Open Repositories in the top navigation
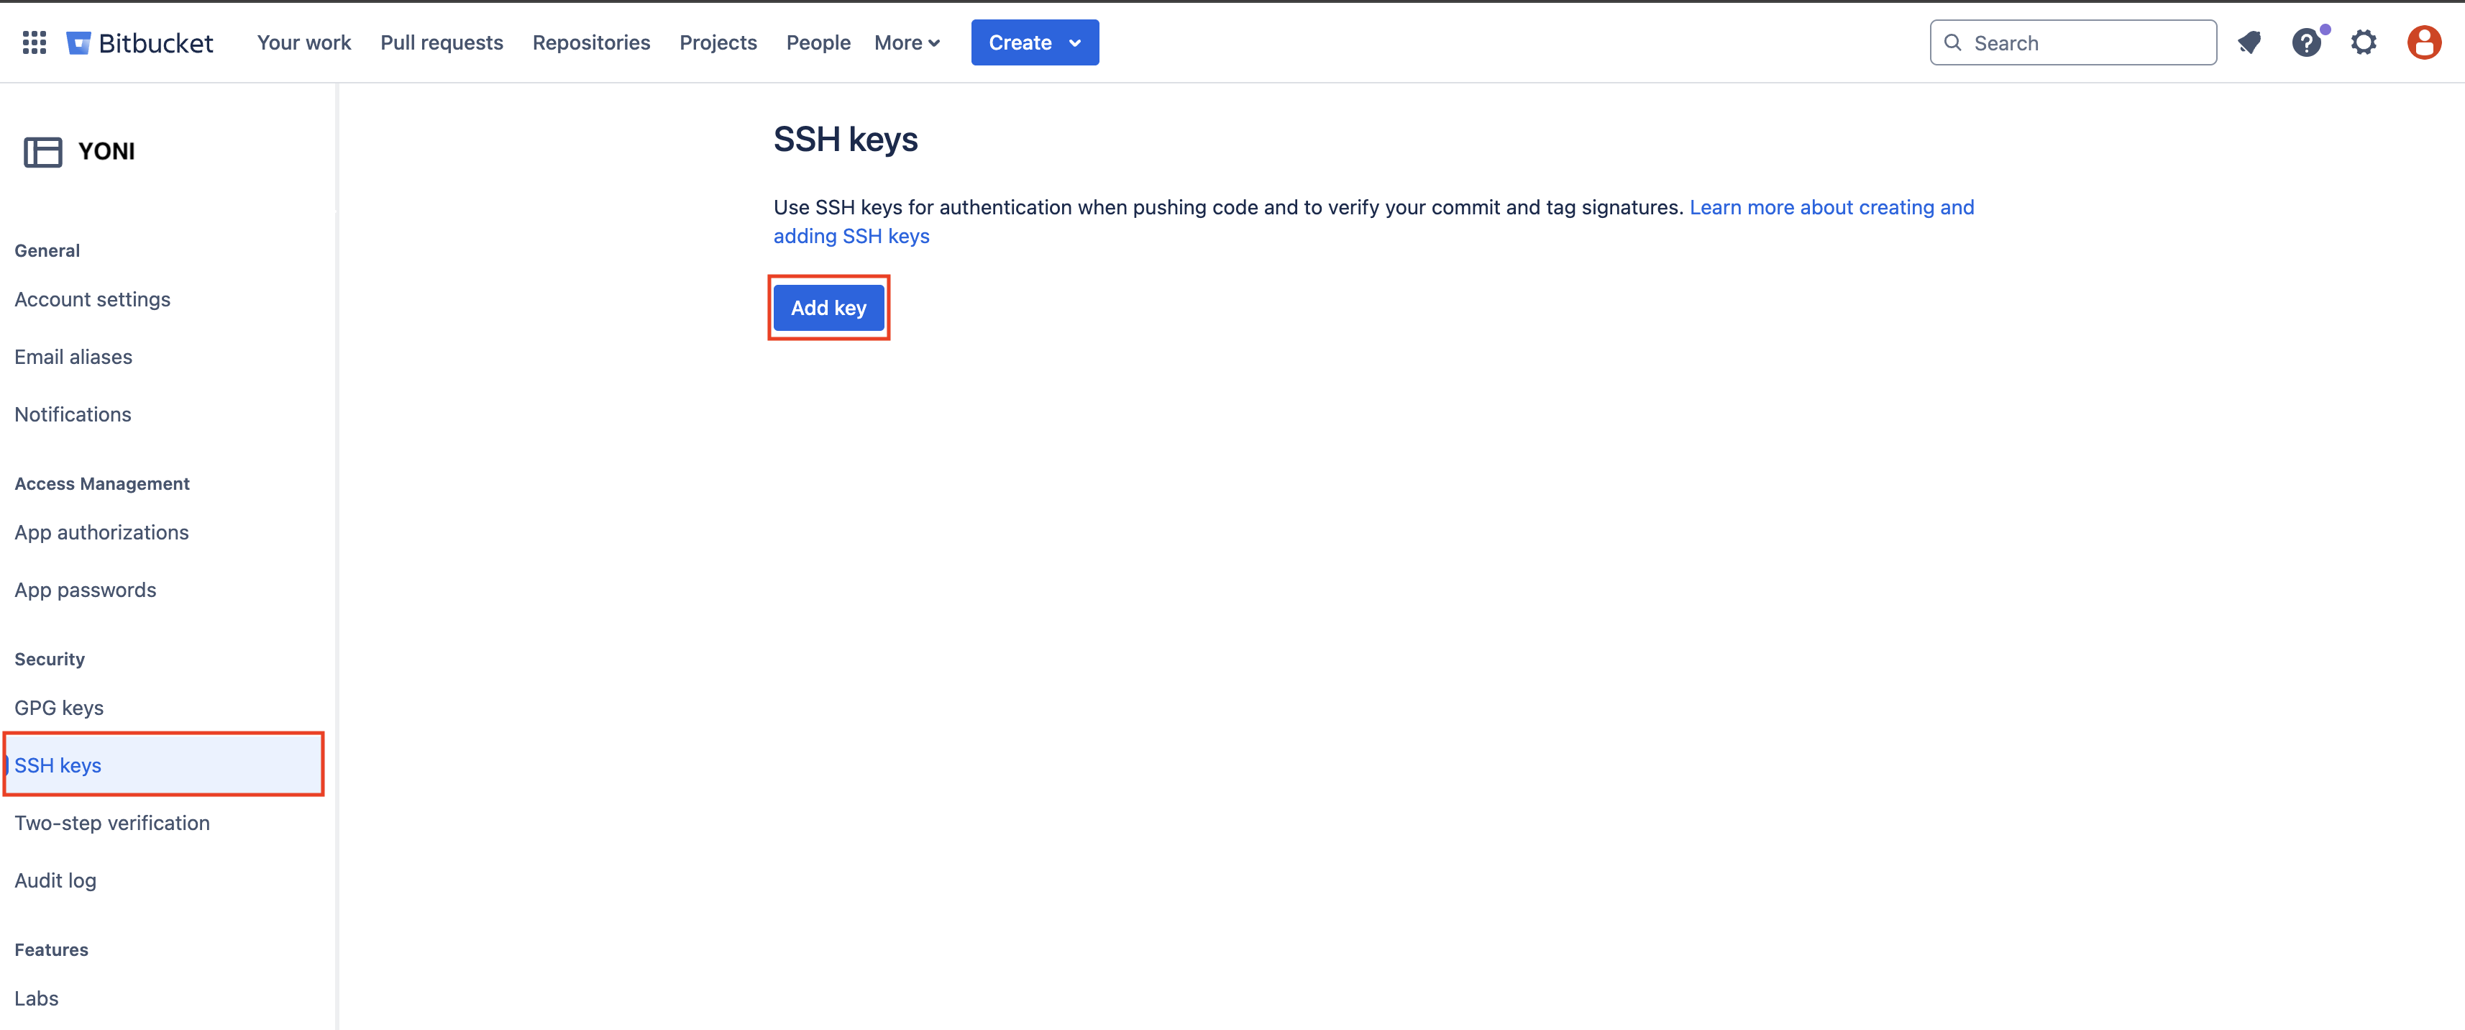Viewport: 2465px width, 1030px height. tap(590, 42)
